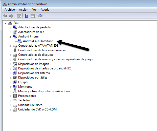The width and height of the screenshot is (157, 131).
Task: Expand Dispositivos de imagen
Action: 10,64
